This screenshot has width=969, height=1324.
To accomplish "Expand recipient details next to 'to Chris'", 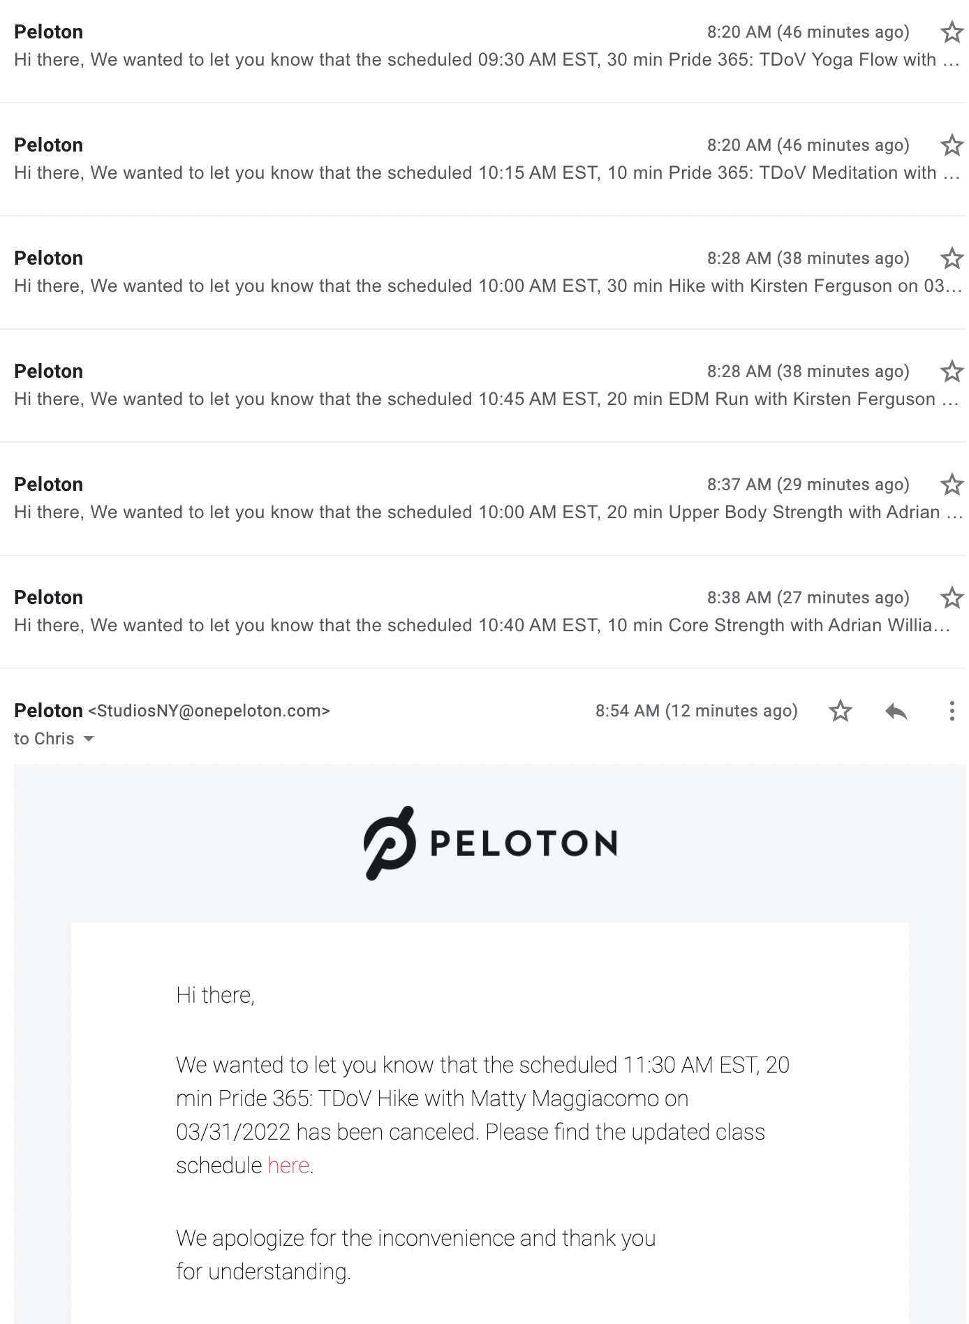I will [89, 739].
